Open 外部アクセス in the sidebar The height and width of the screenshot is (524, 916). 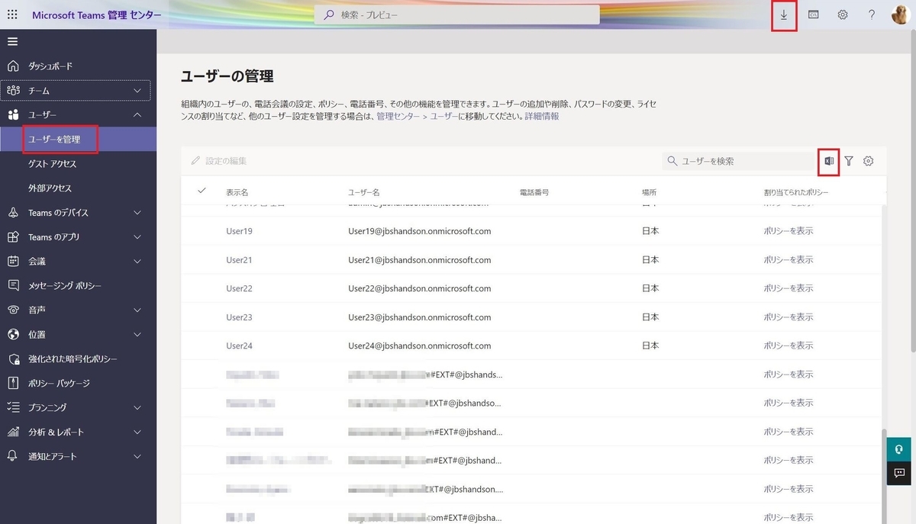click(50, 188)
